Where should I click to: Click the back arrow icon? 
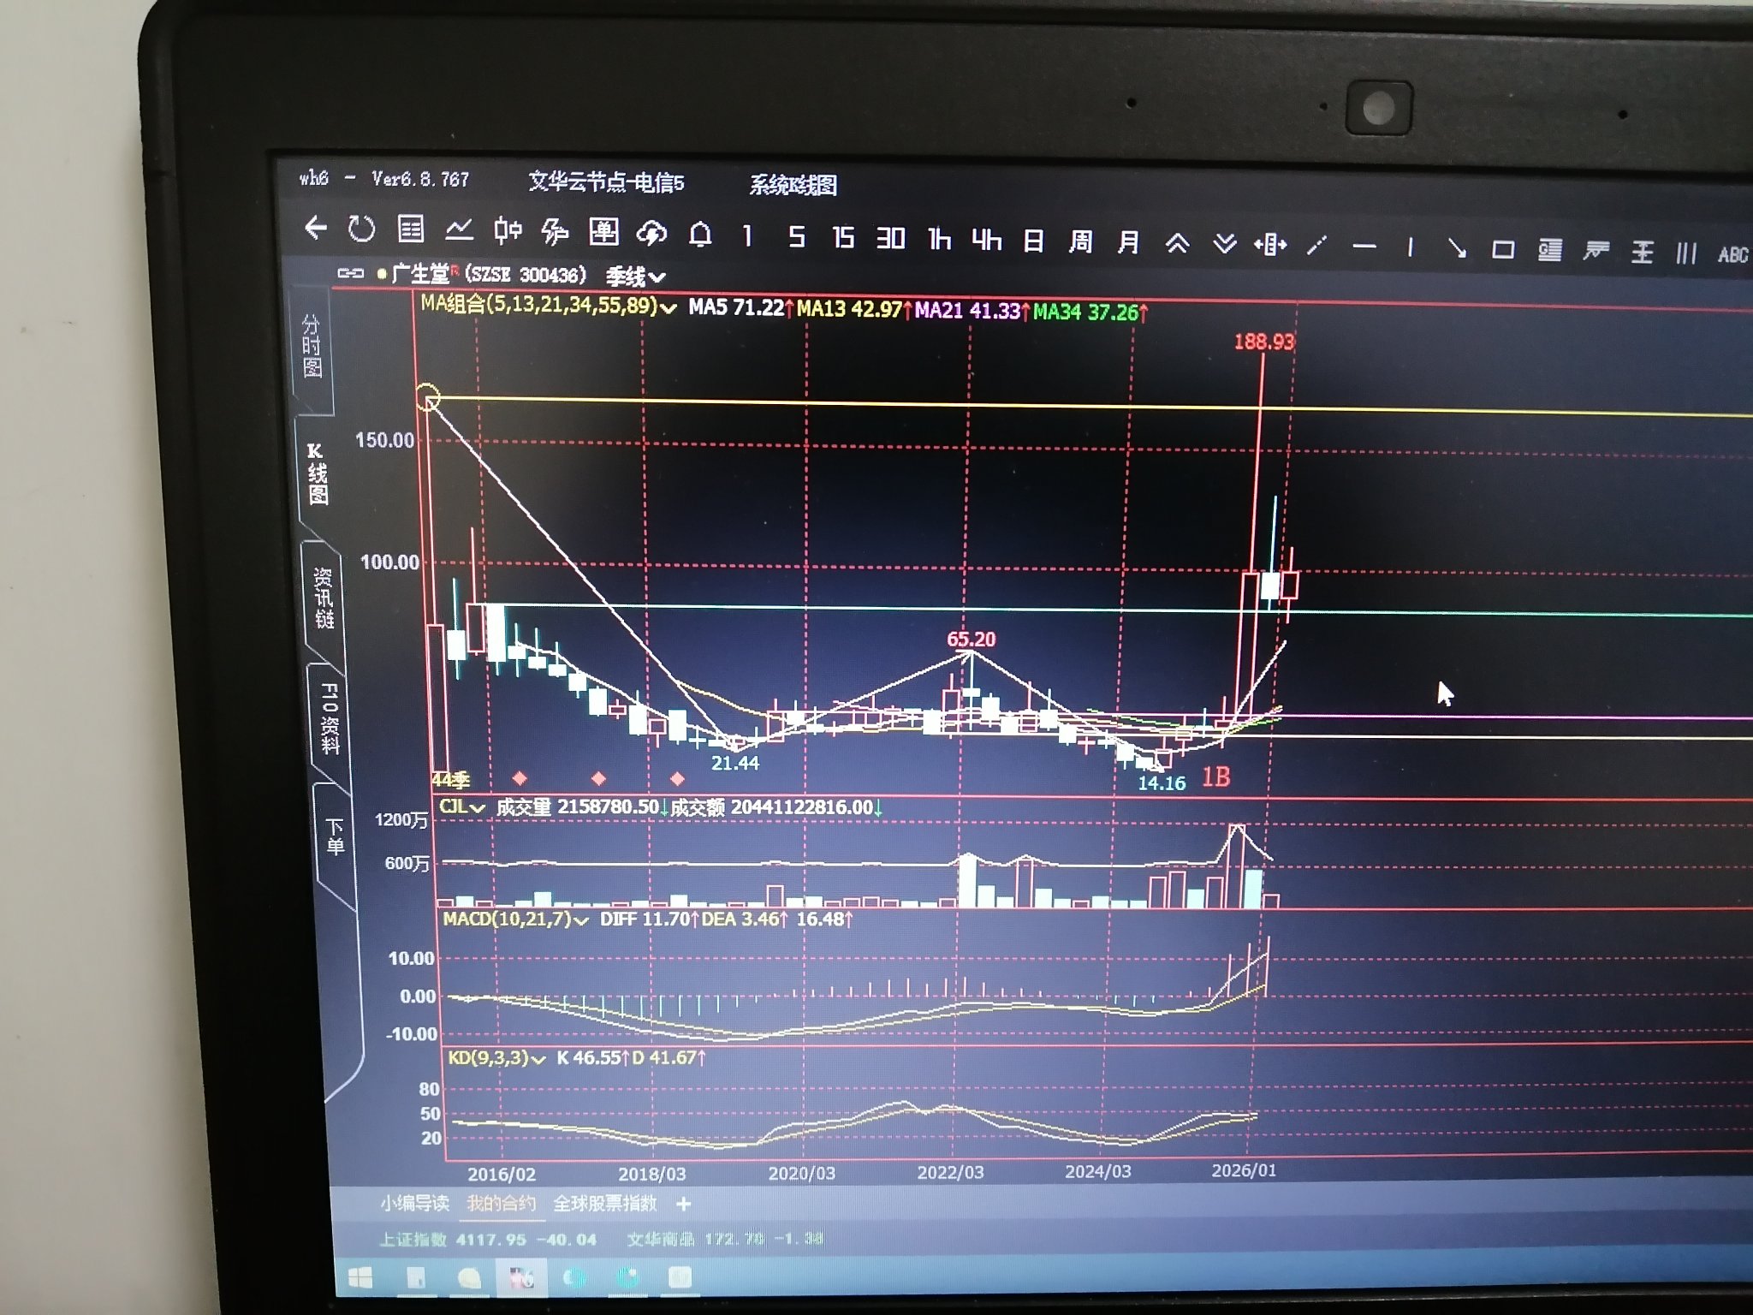[x=316, y=228]
